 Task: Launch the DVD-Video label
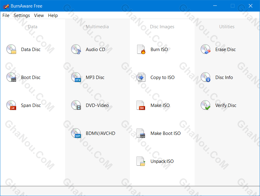tap(97, 105)
